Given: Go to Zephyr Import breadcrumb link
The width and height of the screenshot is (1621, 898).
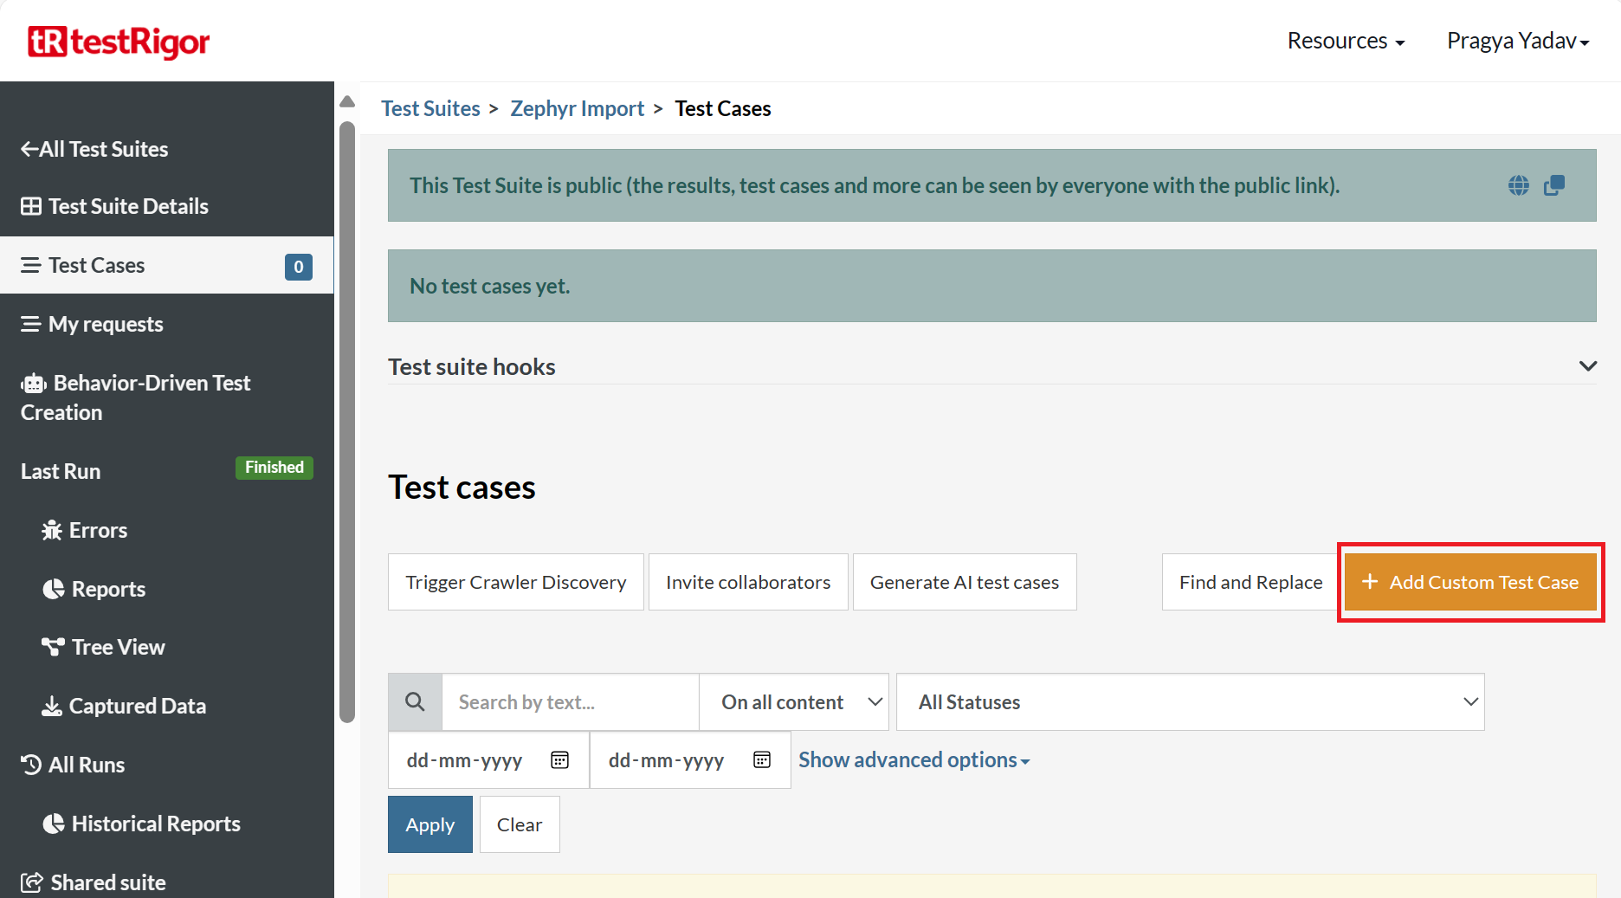Looking at the screenshot, I should click(x=577, y=108).
